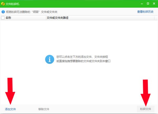Click the 名称 column header
Screen dimensions: 158x114
[x=23, y=18]
